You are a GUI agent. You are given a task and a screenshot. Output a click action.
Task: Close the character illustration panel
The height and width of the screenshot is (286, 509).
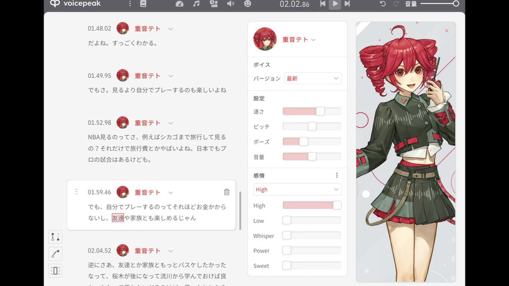[x=446, y=31]
